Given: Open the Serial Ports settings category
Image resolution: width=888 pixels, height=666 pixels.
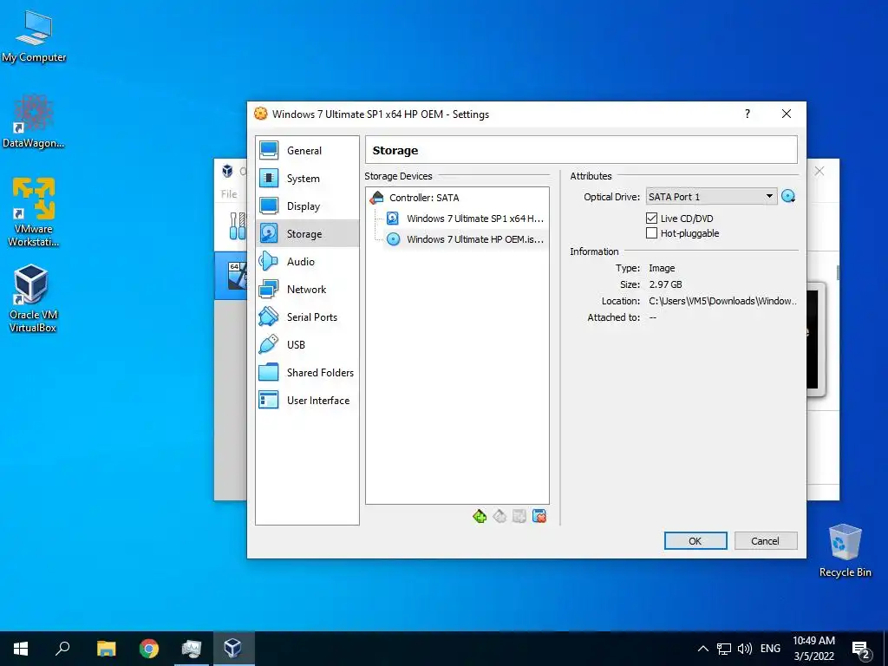Looking at the screenshot, I should click(x=307, y=317).
